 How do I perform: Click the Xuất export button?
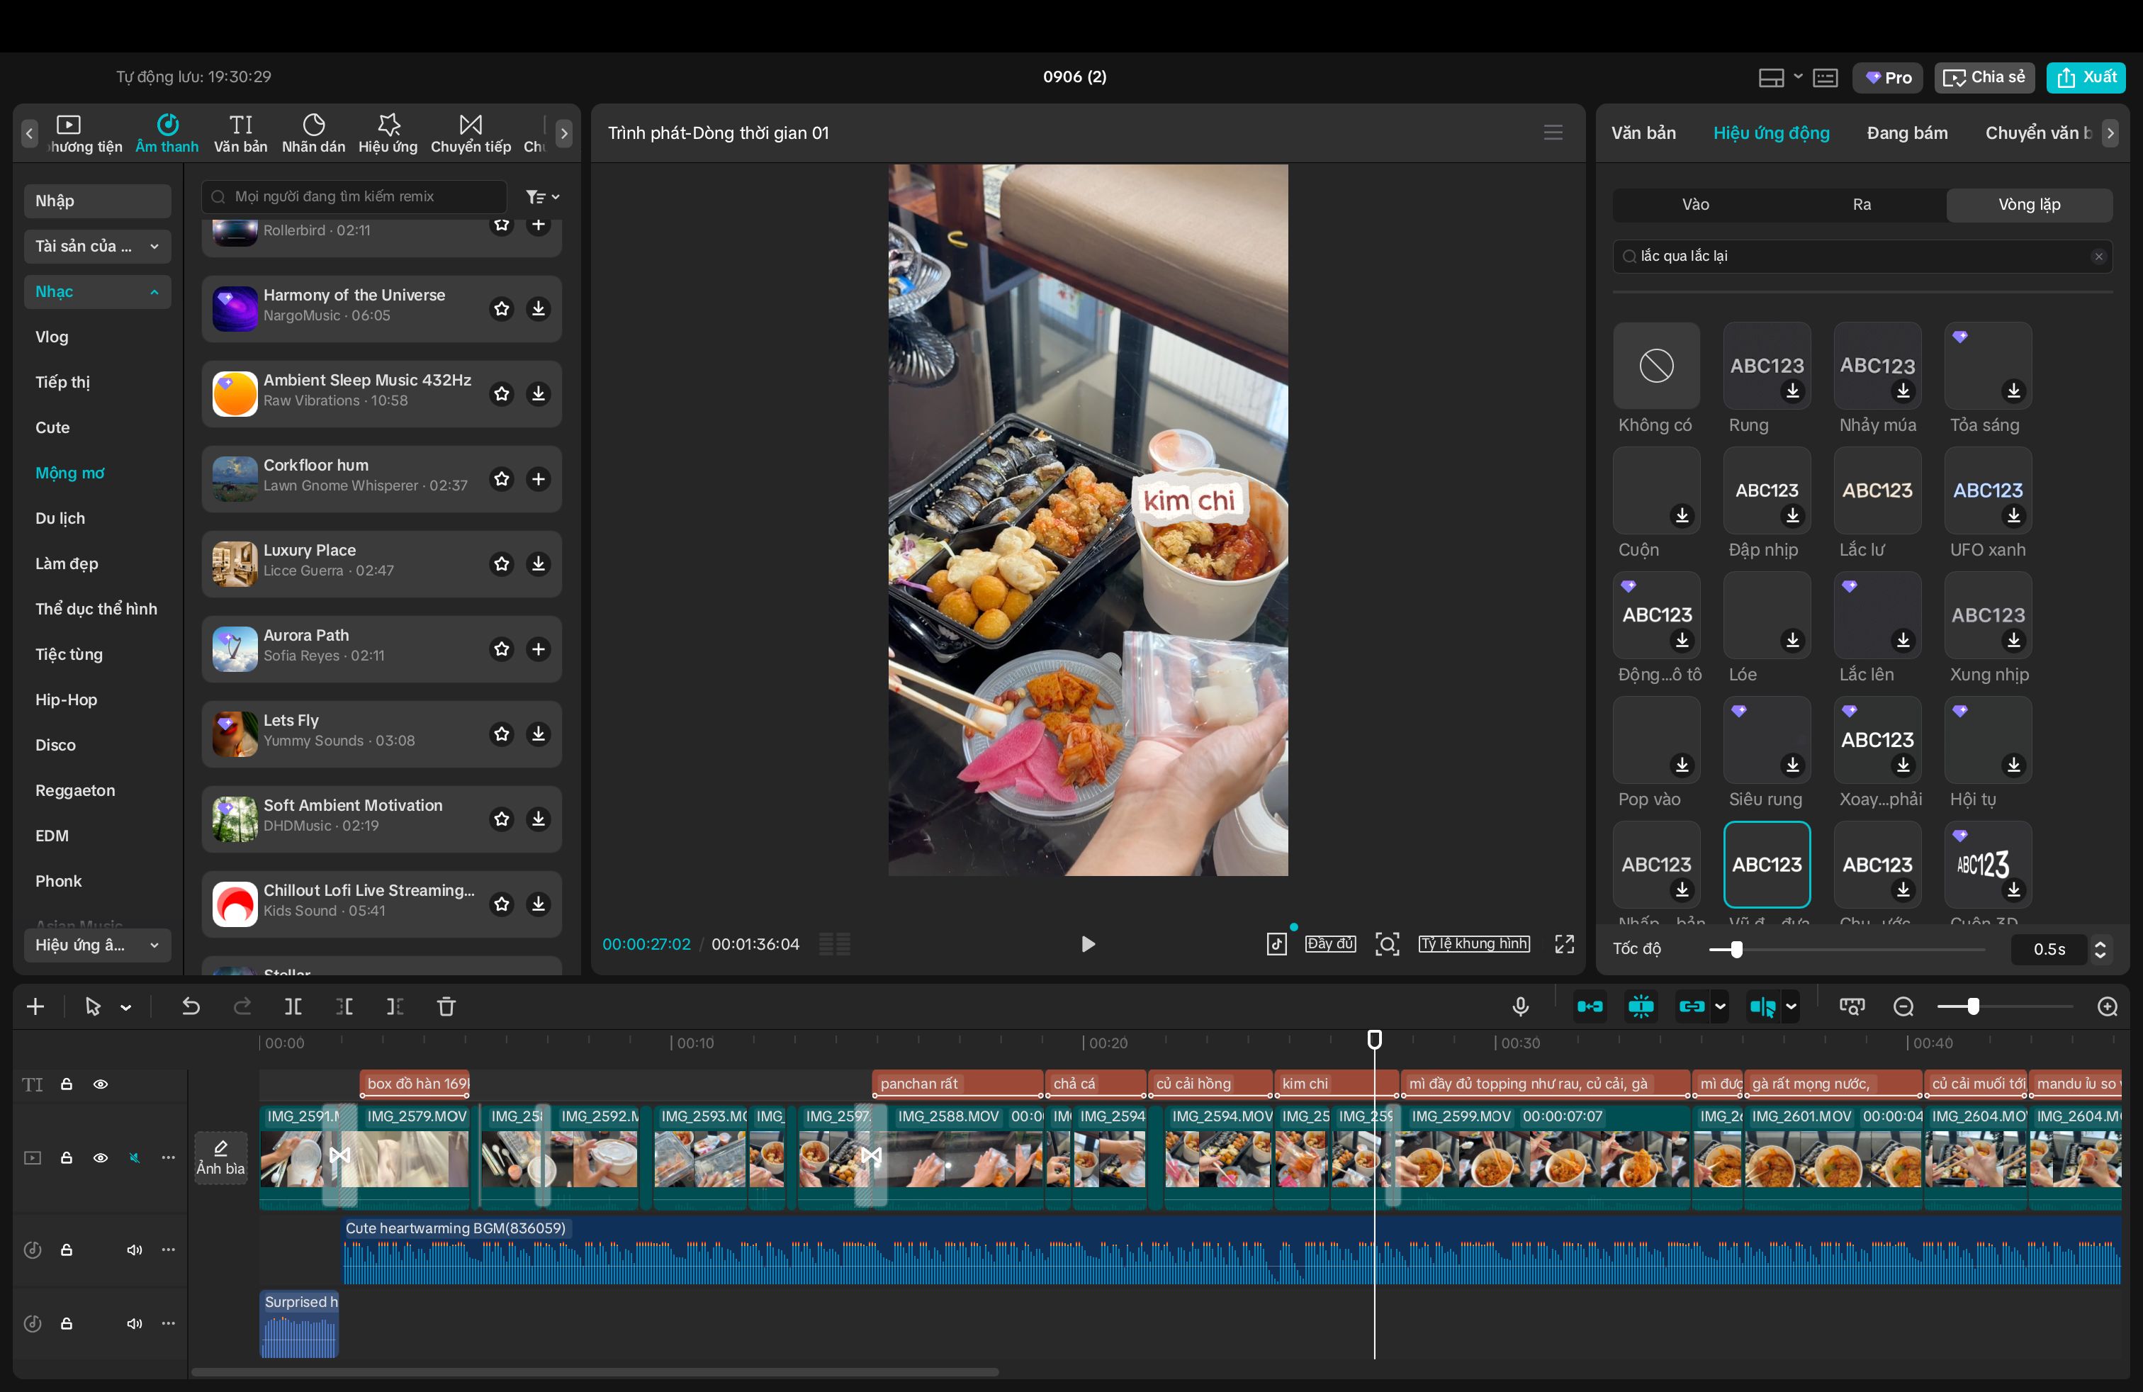[x=2086, y=77]
